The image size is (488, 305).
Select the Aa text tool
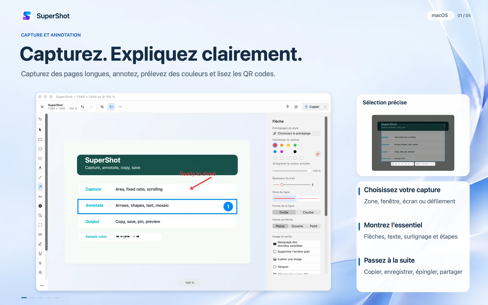(40, 196)
